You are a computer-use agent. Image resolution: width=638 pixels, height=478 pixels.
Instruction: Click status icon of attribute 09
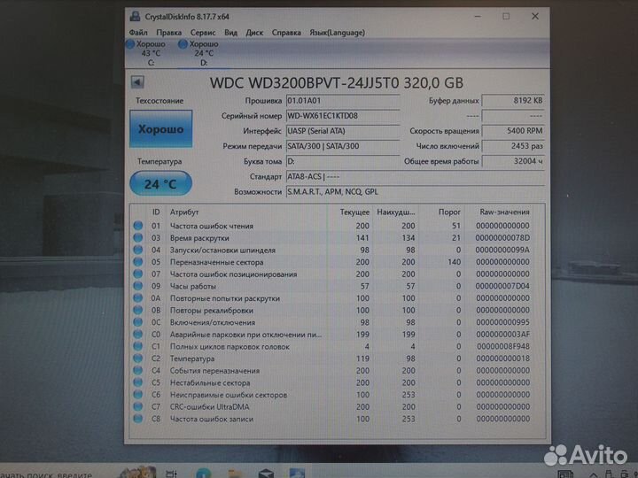pyautogui.click(x=138, y=286)
